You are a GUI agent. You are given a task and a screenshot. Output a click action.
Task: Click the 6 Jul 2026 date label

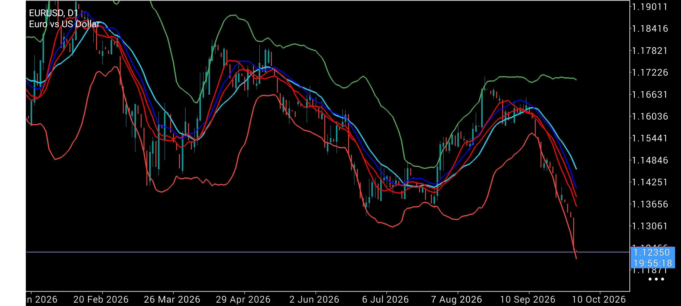tap(385, 299)
